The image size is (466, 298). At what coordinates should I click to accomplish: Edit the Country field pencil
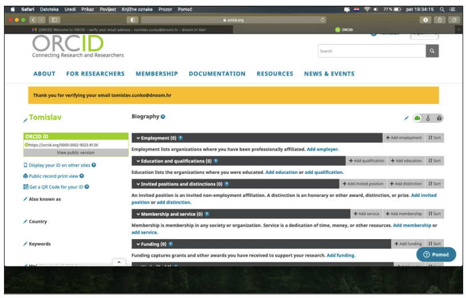[25, 221]
